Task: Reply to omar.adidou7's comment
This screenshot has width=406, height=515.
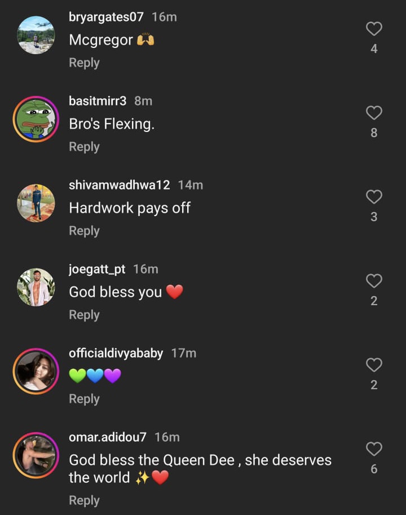Action: [x=84, y=500]
